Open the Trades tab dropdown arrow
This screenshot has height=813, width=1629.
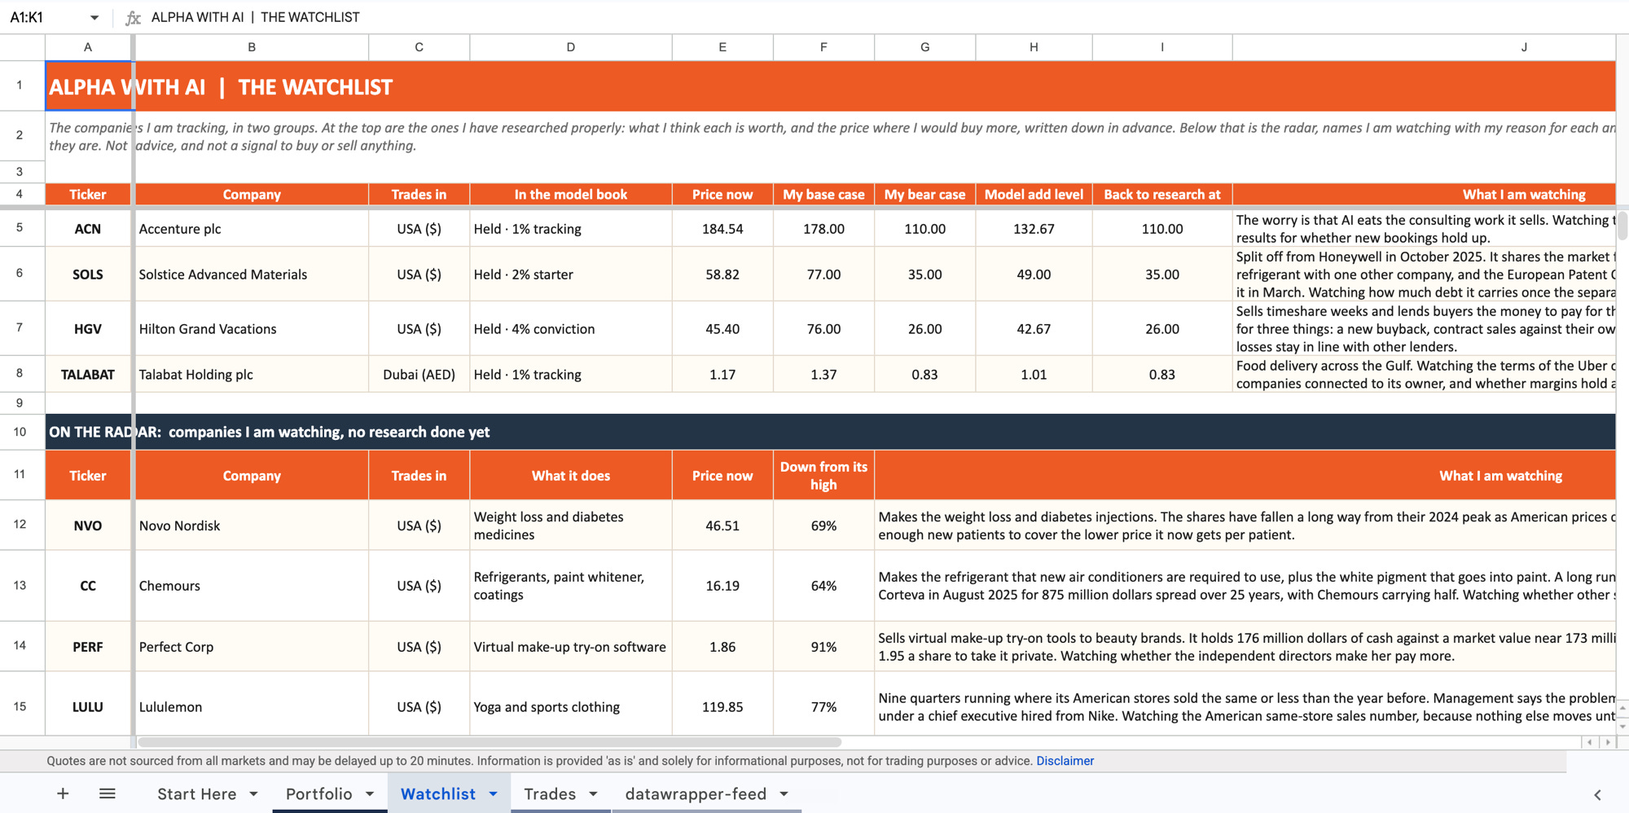(593, 793)
